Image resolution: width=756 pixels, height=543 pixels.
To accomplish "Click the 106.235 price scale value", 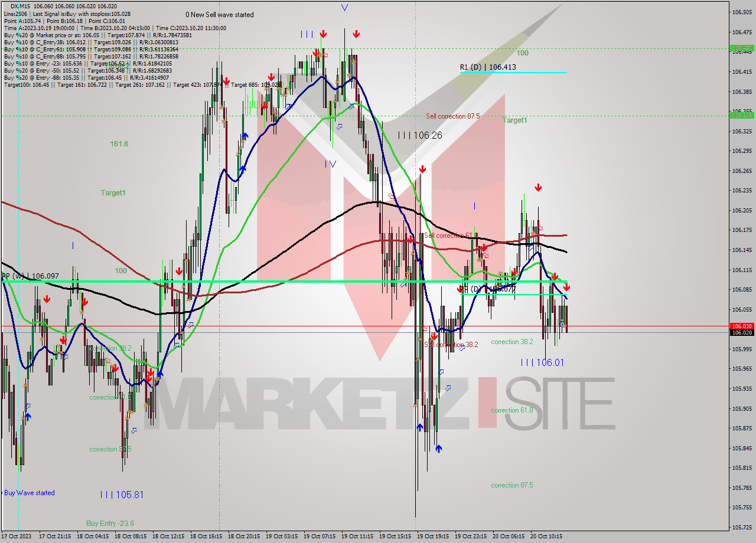I will pyautogui.click(x=742, y=190).
